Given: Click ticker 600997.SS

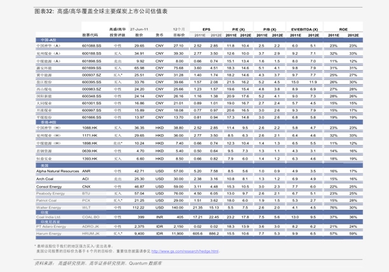Looking at the screenshot, I should point(92,111).
